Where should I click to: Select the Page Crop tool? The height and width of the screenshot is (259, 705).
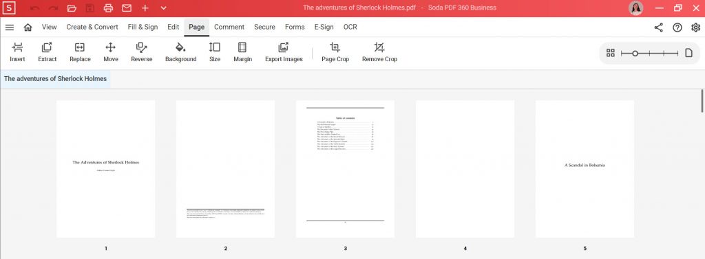tap(335, 52)
